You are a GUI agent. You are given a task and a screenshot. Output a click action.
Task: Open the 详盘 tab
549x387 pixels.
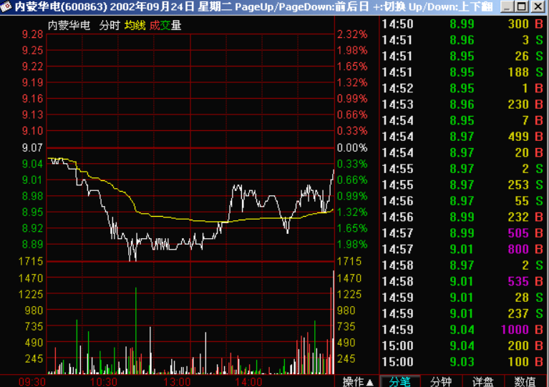pos(483,381)
